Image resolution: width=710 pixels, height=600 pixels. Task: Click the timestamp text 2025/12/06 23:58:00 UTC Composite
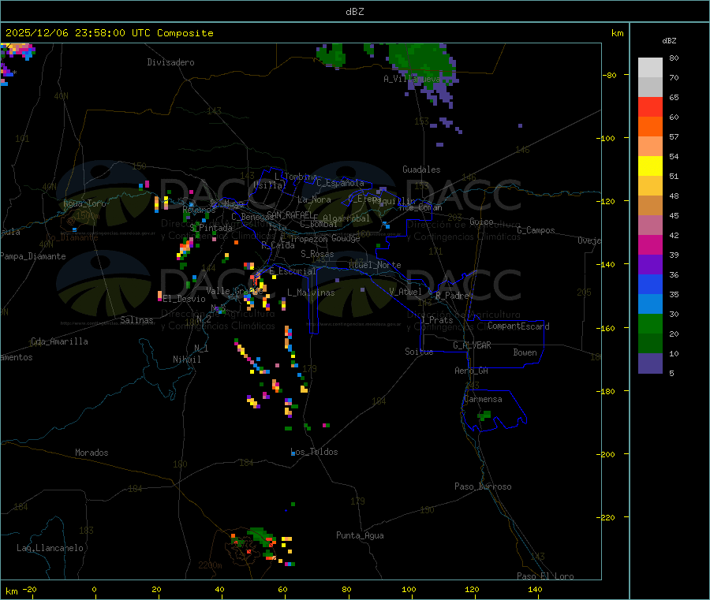click(109, 33)
